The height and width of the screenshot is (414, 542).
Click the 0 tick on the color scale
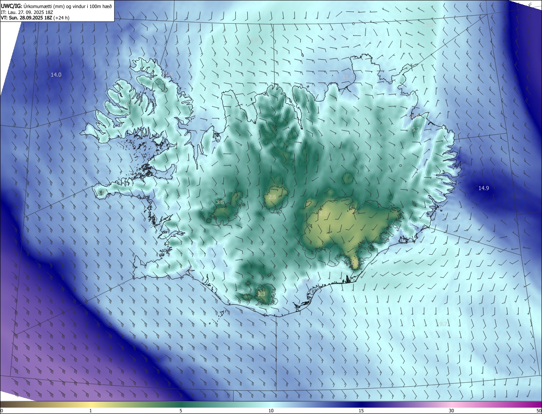coord(2,411)
